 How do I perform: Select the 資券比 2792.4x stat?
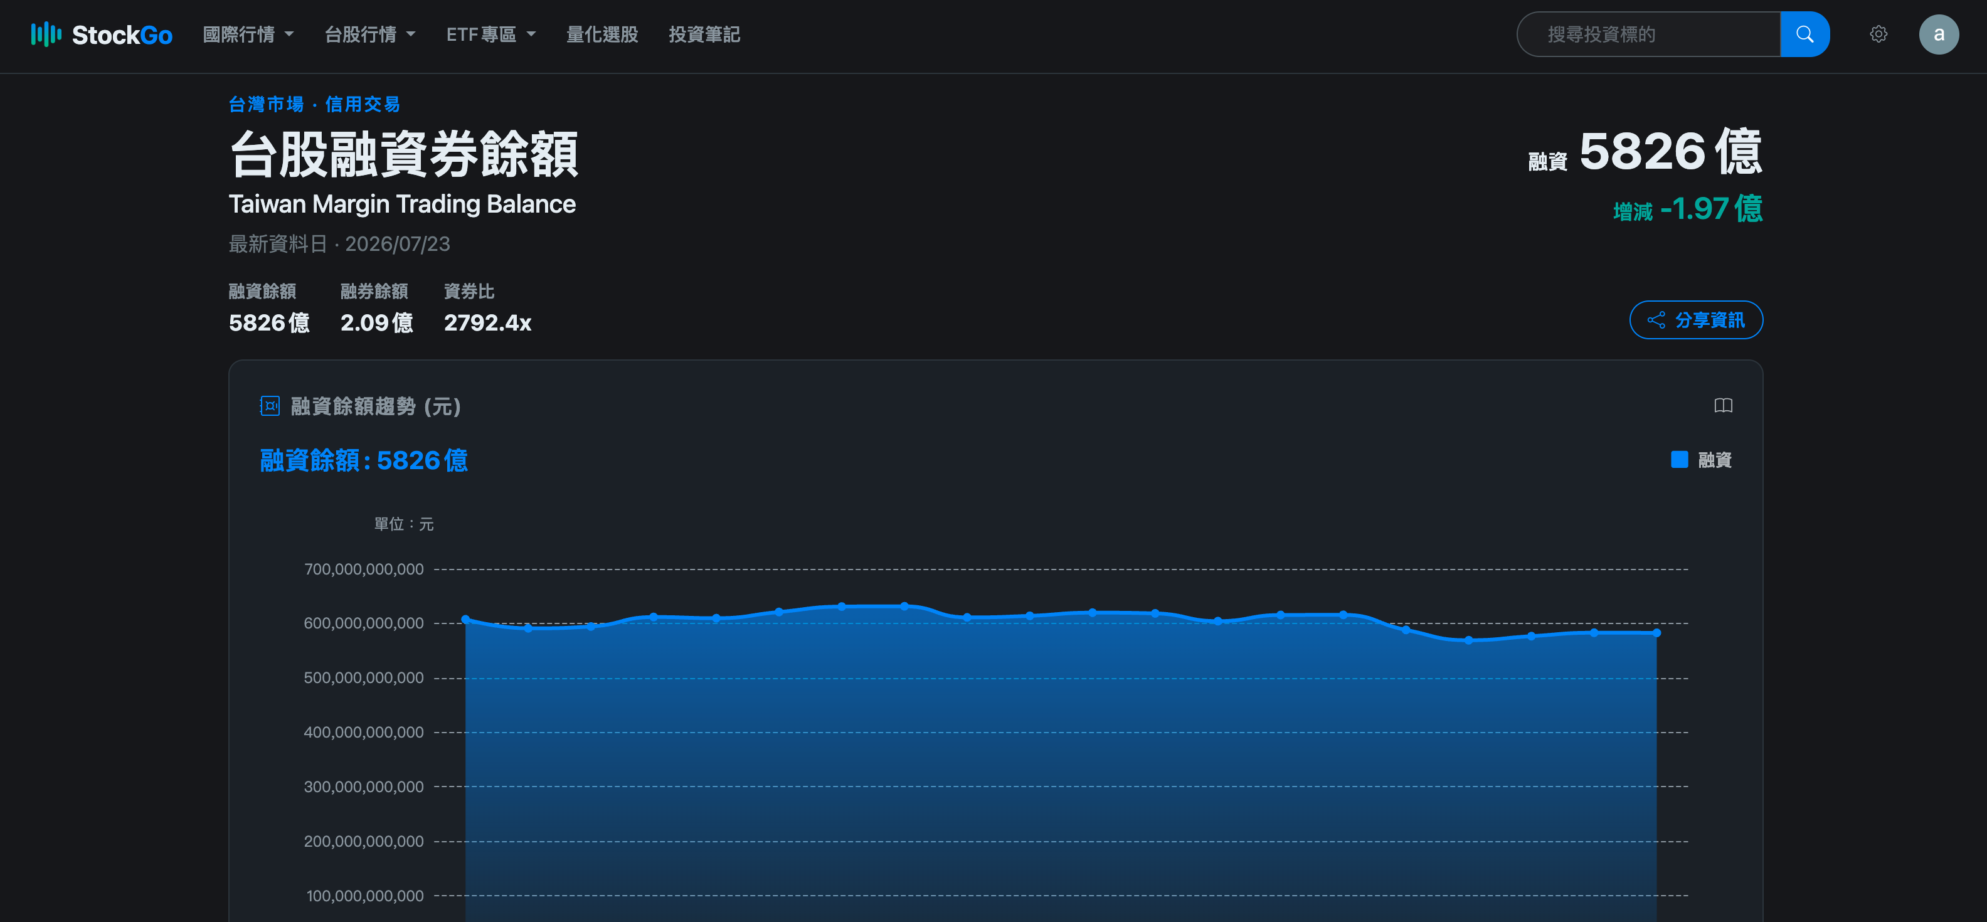tap(487, 308)
